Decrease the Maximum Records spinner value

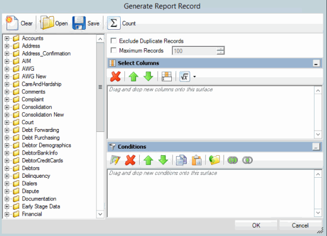click(x=221, y=52)
